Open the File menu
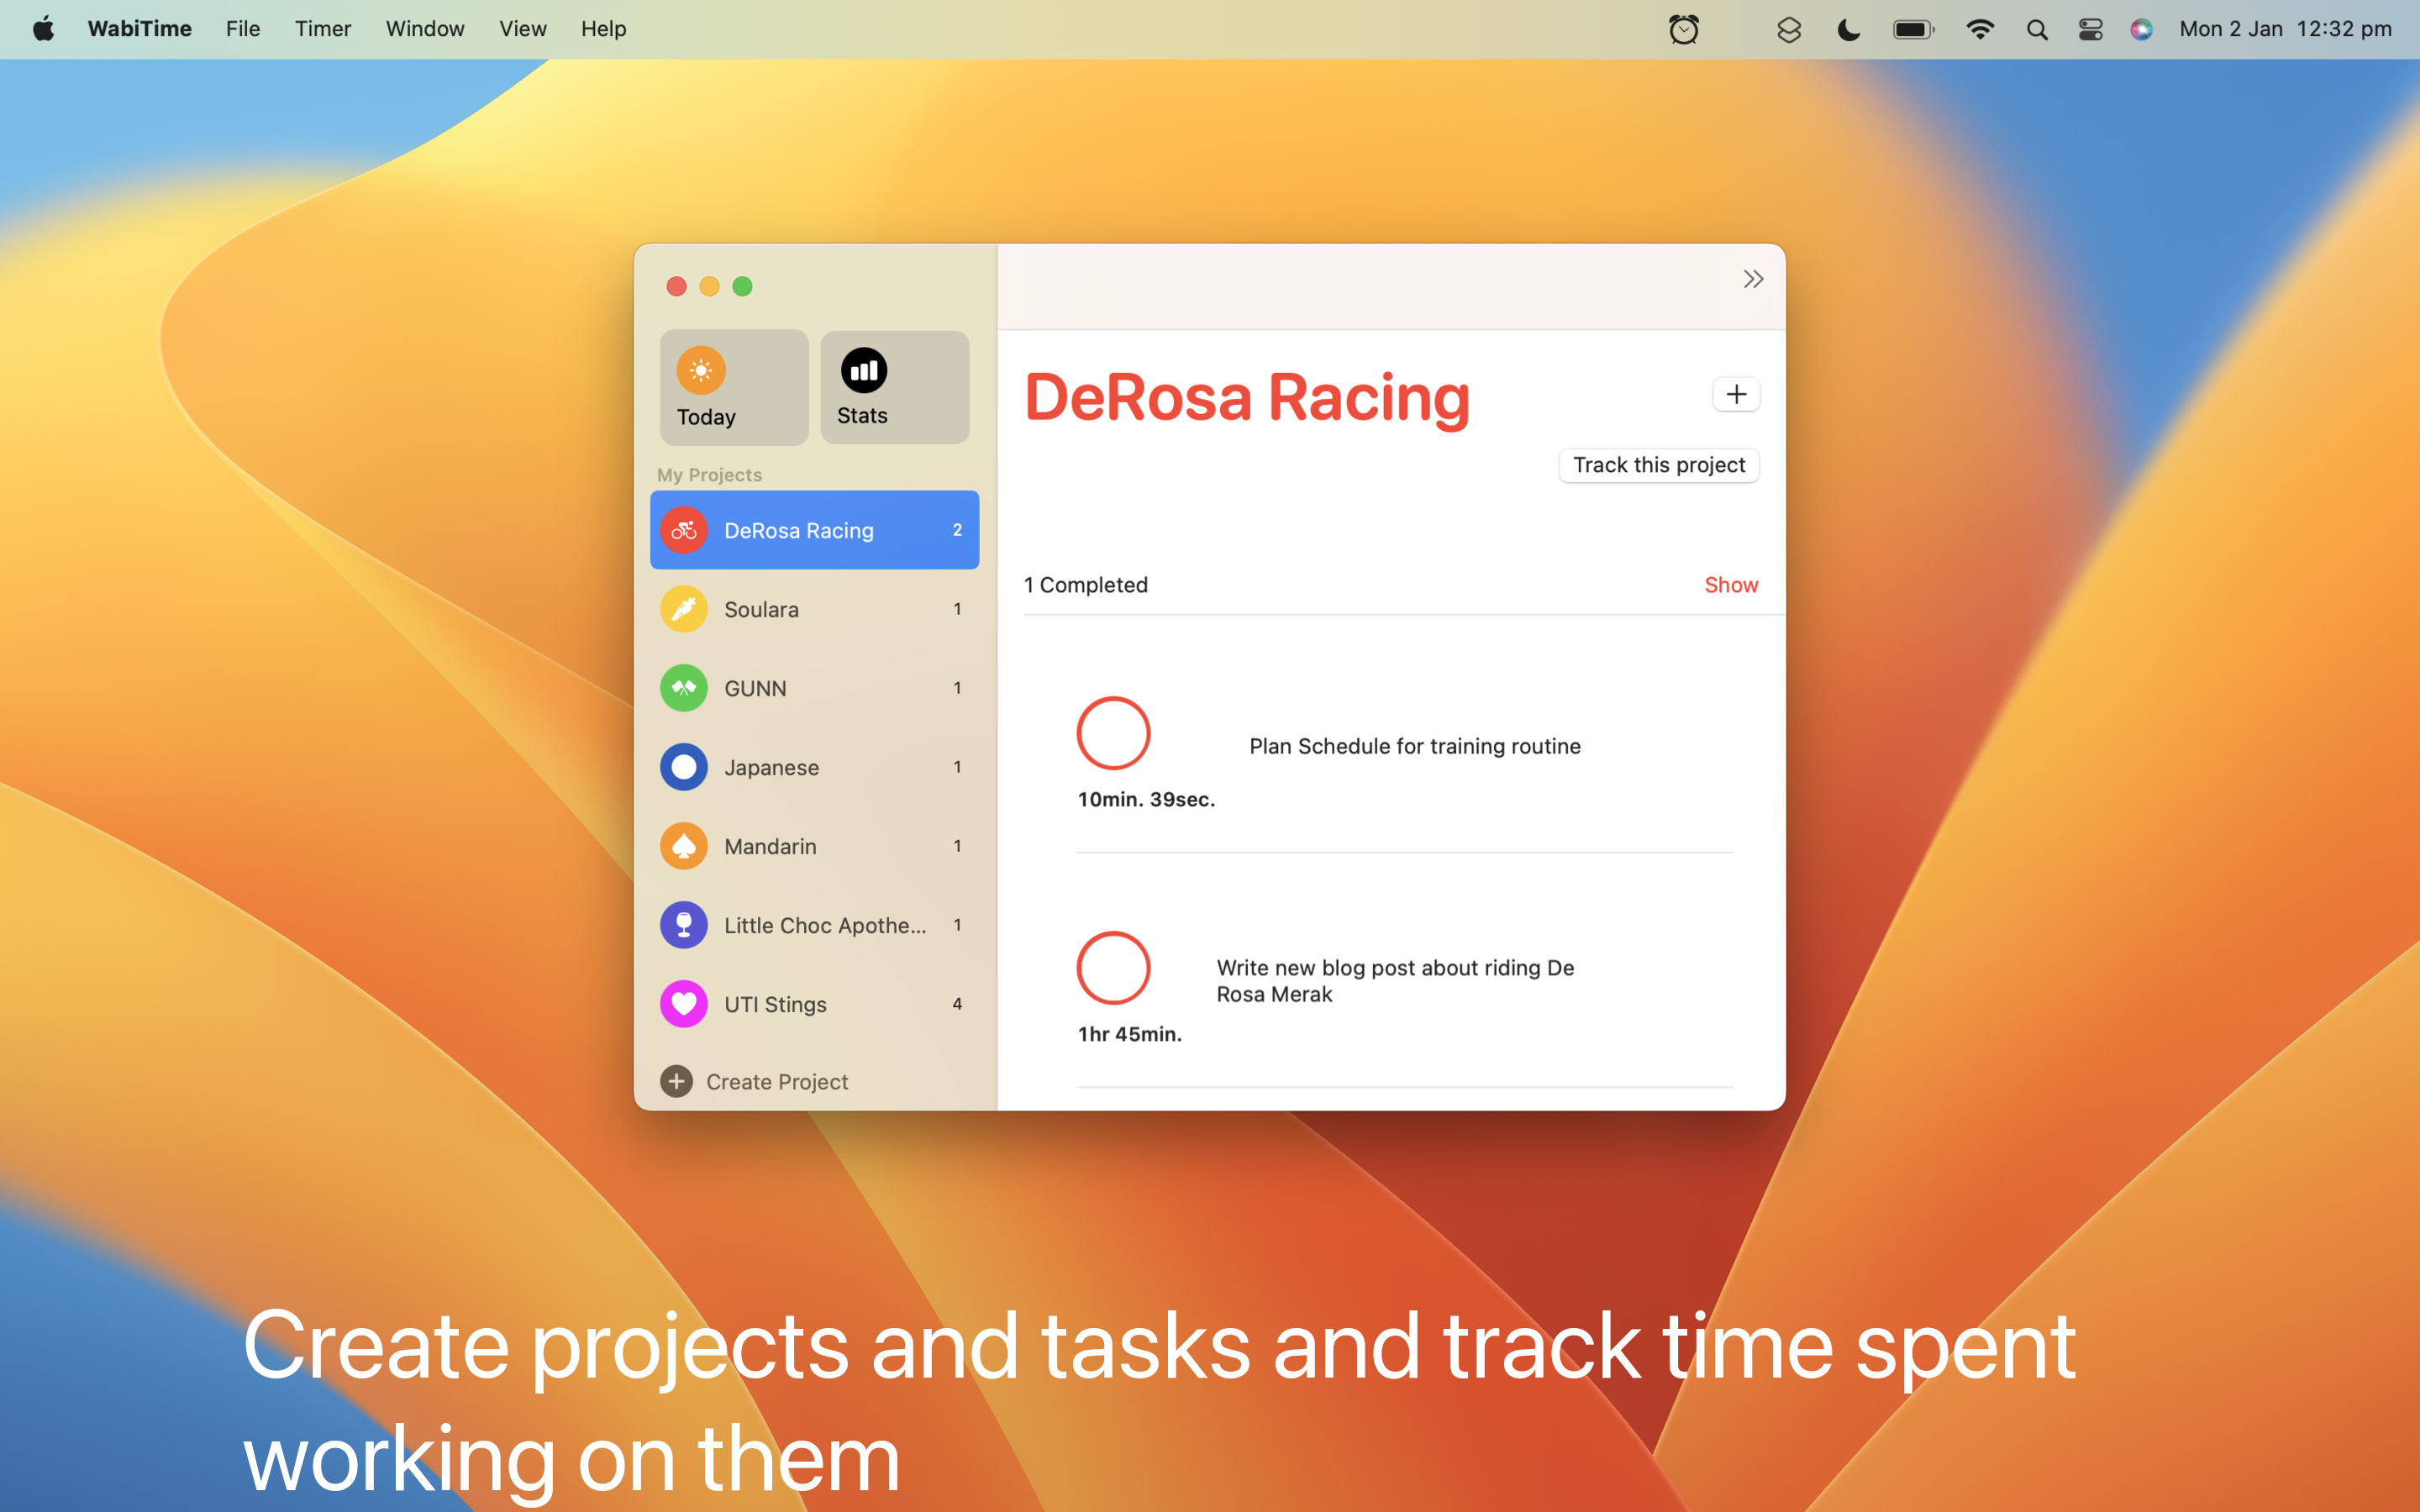 coord(243,29)
